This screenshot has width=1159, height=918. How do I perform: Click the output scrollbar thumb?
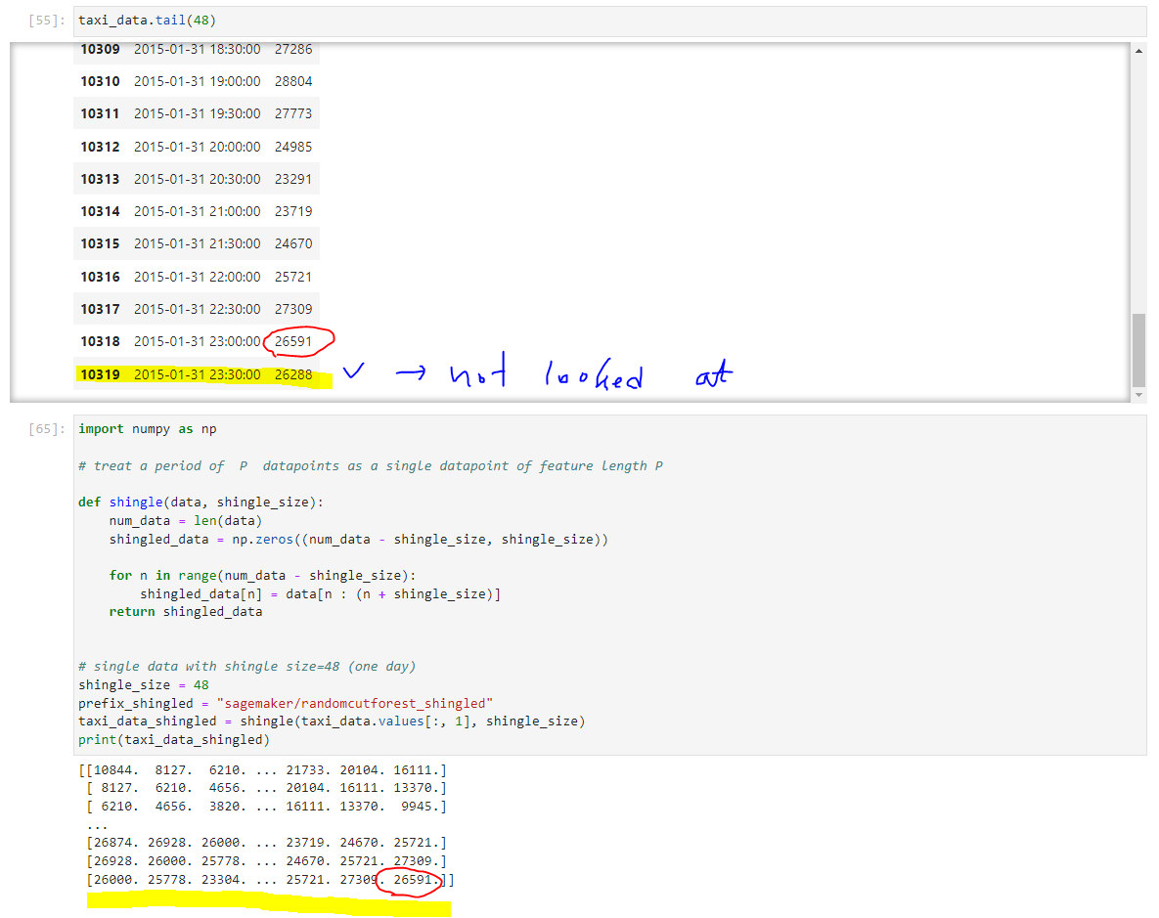(1138, 352)
